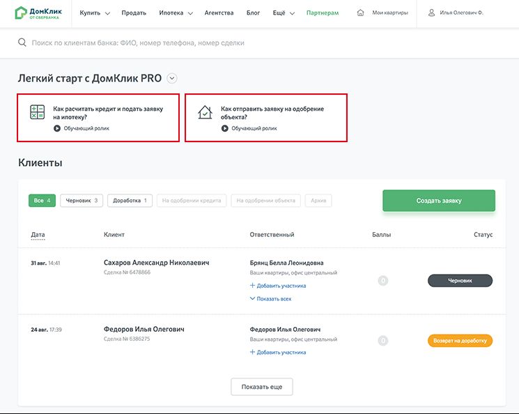
Task: Select the Архив filter tab
Action: point(318,200)
